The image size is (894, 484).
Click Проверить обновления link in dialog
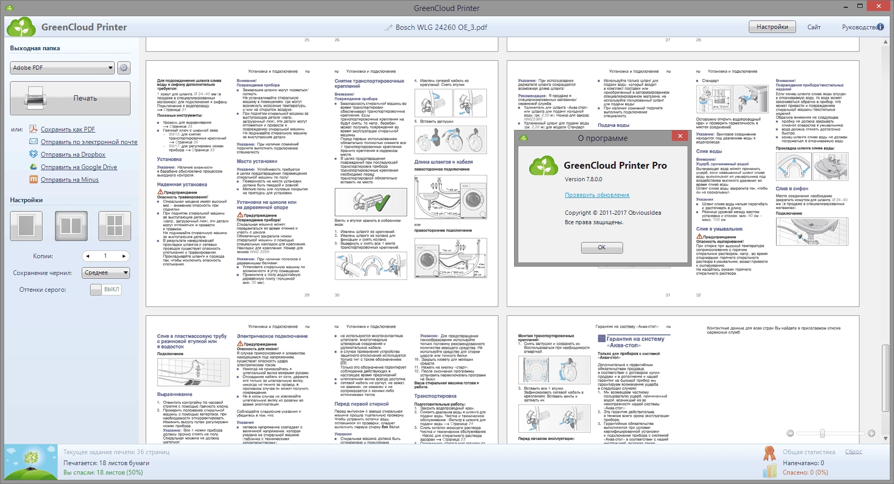pos(597,195)
